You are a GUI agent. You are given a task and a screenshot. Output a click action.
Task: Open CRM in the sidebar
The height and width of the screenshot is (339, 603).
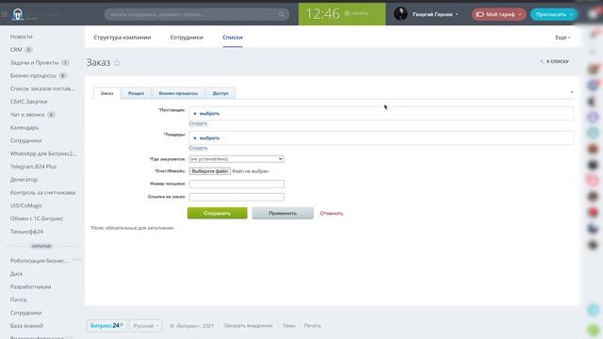tap(16, 50)
